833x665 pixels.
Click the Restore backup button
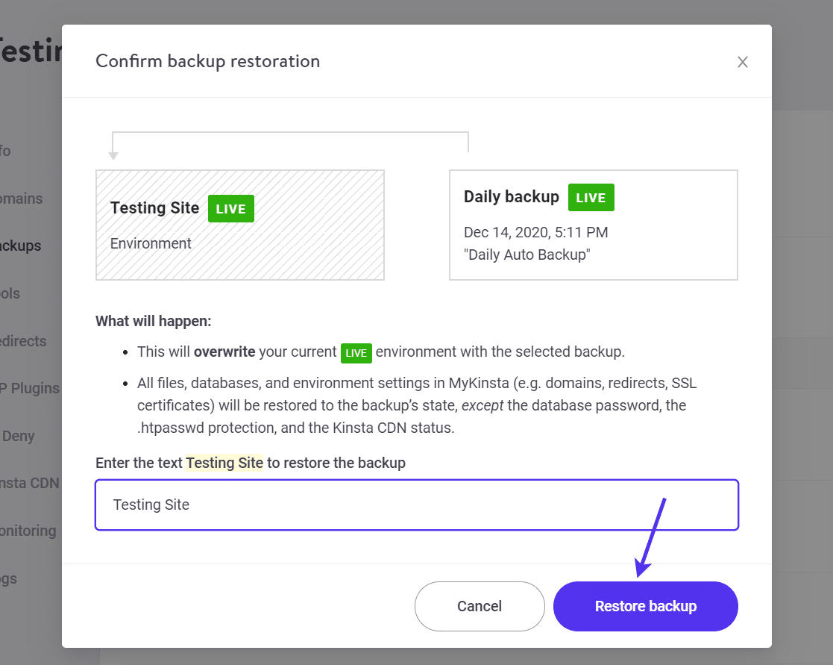click(644, 606)
